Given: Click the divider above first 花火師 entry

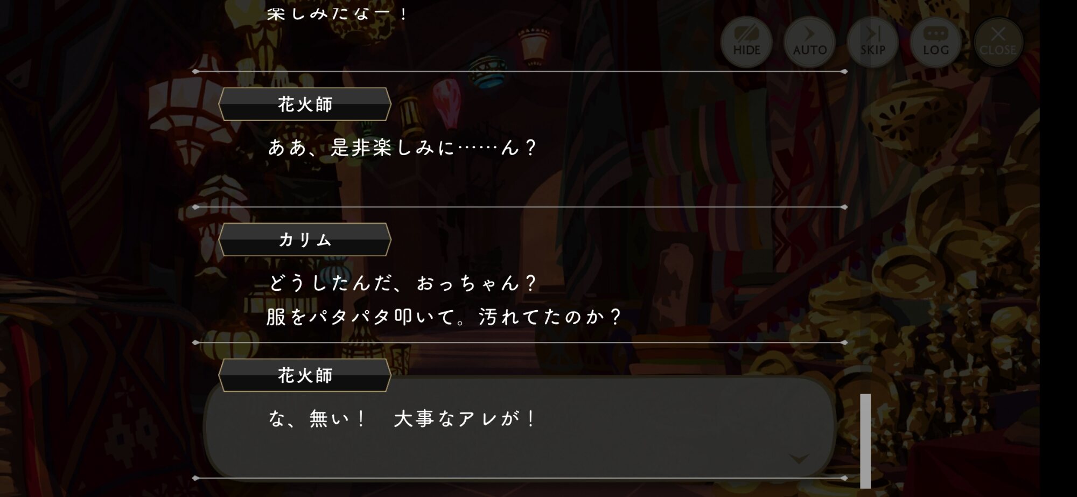Looking at the screenshot, I should (520, 71).
